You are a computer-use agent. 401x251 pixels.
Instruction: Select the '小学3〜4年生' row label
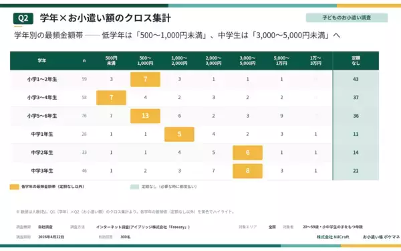pyautogui.click(x=42, y=98)
